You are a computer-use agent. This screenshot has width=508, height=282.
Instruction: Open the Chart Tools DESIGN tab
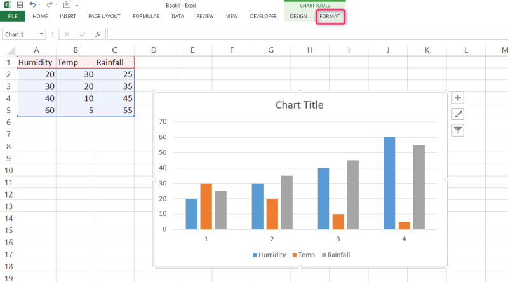click(x=298, y=17)
